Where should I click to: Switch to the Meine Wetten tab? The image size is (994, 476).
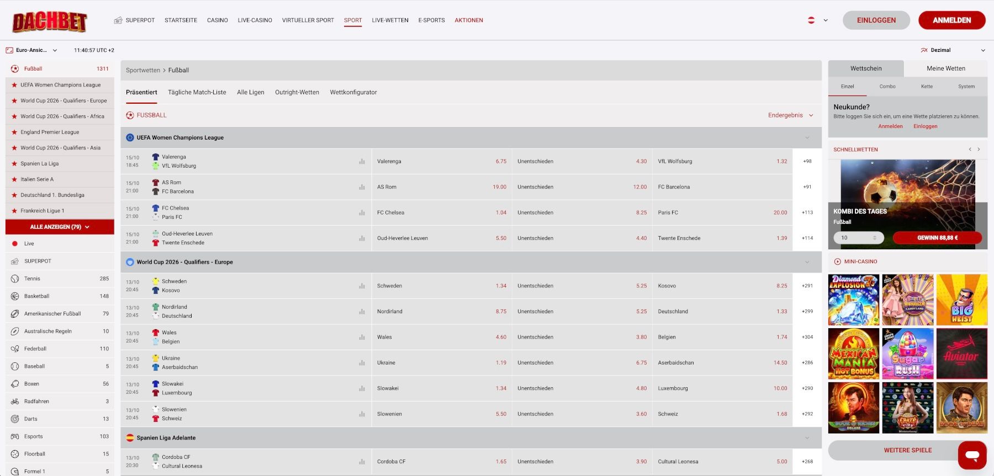point(945,68)
